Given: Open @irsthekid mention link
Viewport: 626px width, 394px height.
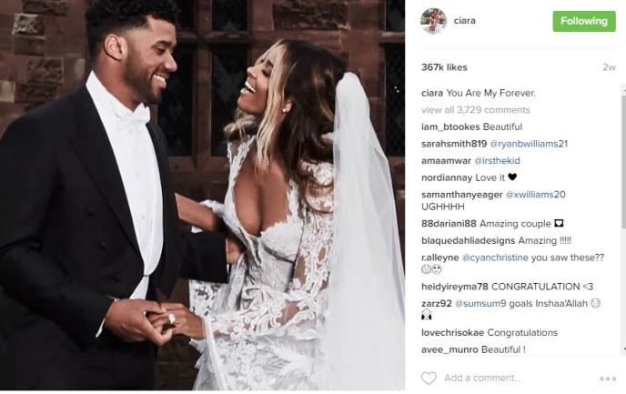Looking at the screenshot, I should [497, 161].
